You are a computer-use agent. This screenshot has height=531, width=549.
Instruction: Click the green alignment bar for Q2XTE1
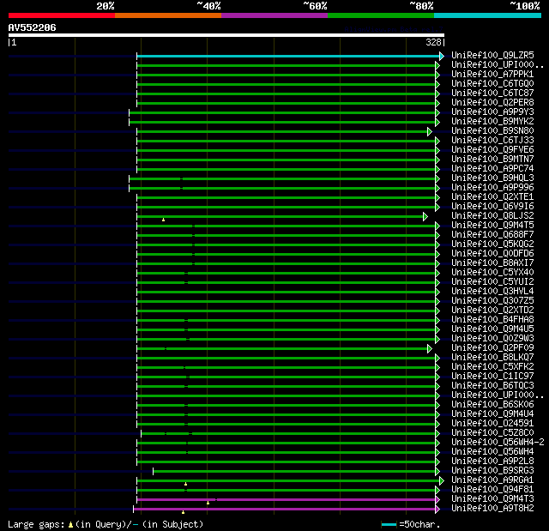tap(286, 198)
